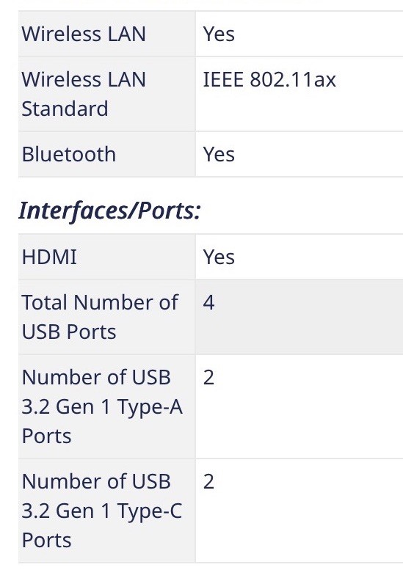
Task: Click the word Standard in the wireless row
Action: pos(65,109)
